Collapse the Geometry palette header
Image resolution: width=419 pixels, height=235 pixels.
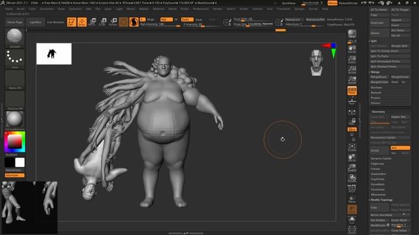pyautogui.click(x=378, y=112)
